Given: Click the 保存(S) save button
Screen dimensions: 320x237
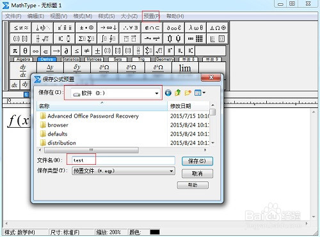Looking at the screenshot, I should 197,161.
